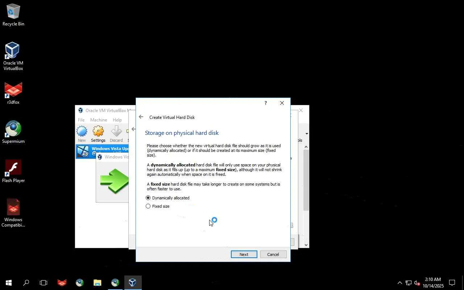Click the Next button
464x290 pixels.
click(244, 254)
